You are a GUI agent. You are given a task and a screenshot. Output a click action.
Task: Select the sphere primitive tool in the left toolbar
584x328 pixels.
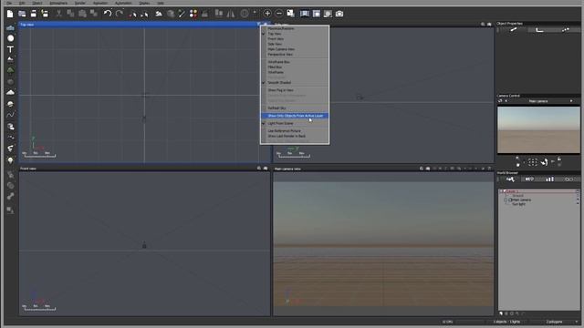10,38
